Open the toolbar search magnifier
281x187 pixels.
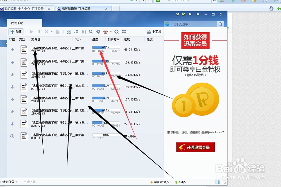[91, 32]
